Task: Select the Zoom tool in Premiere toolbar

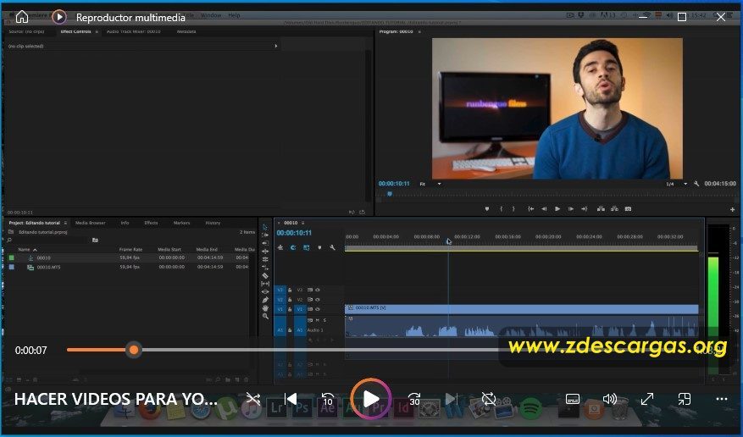Action: (265, 316)
